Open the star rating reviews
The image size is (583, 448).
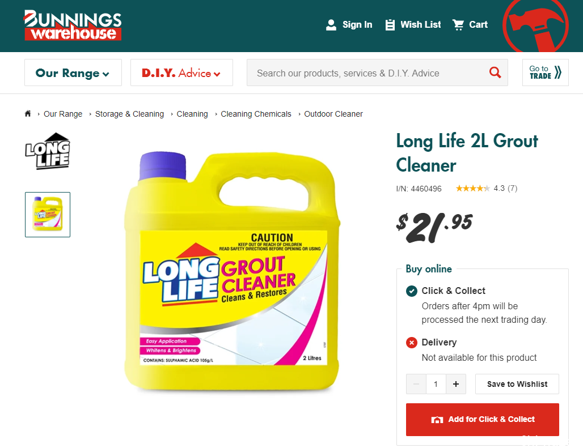(487, 188)
